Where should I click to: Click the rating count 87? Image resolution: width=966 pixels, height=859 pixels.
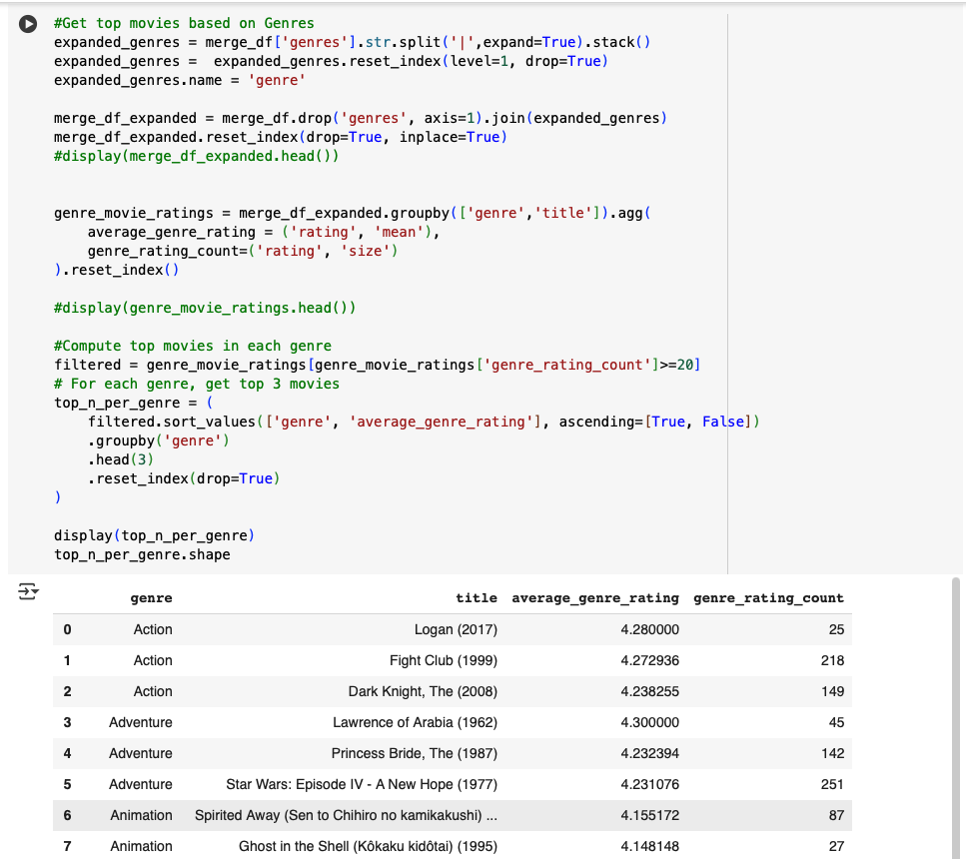[836, 815]
